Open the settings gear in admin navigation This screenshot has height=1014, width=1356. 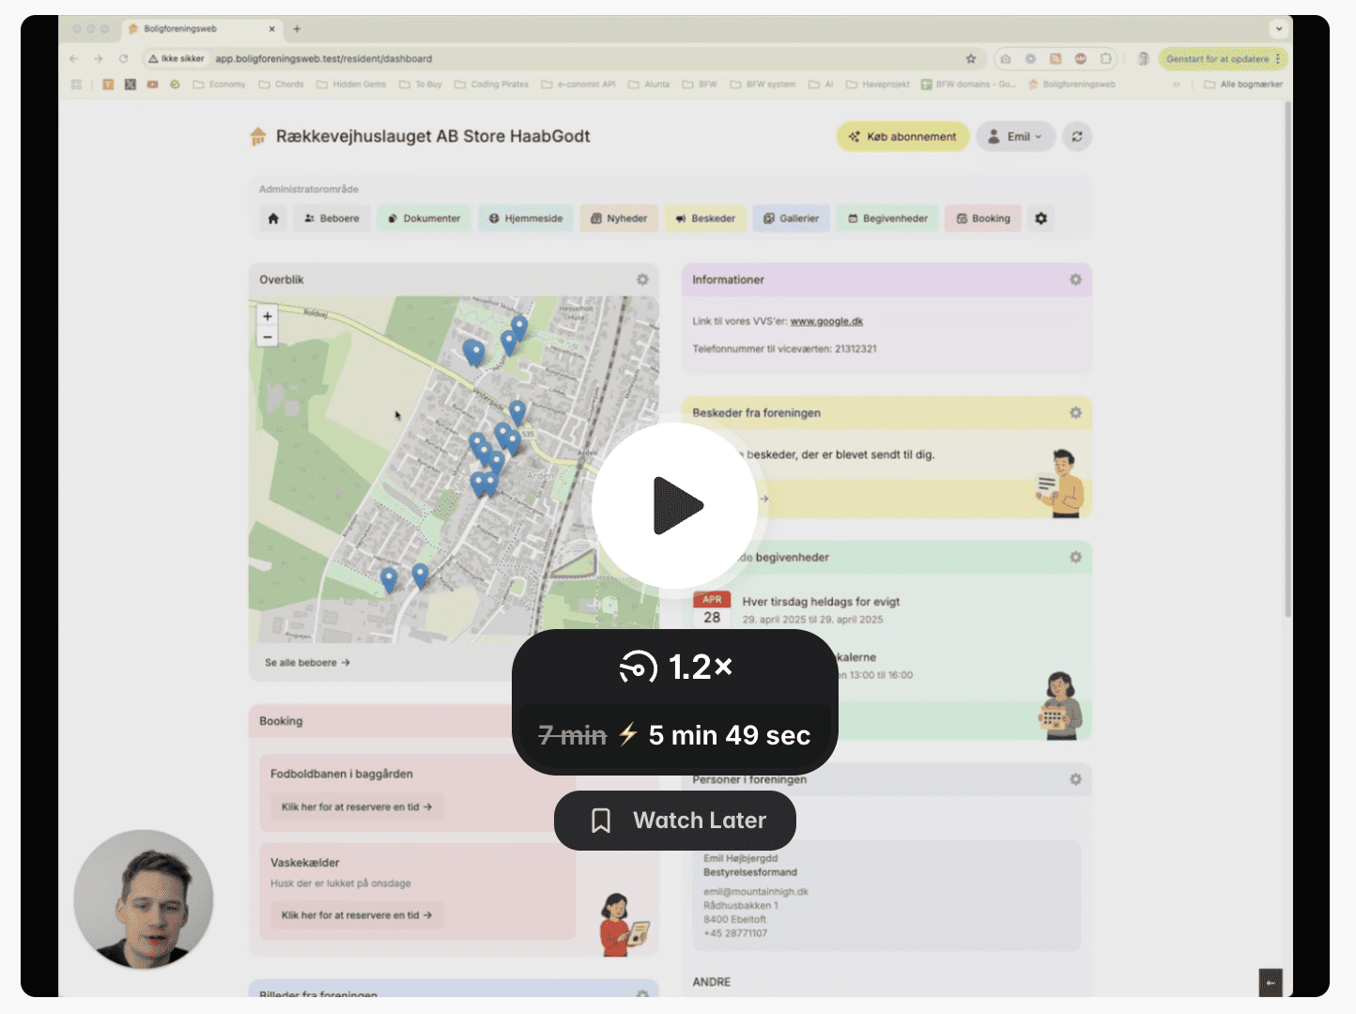coord(1040,219)
